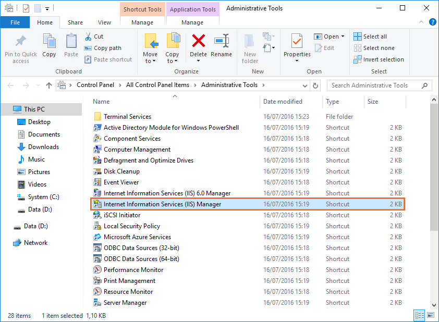
Task: Switch to the View ribbon tab
Action: pyautogui.click(x=104, y=22)
